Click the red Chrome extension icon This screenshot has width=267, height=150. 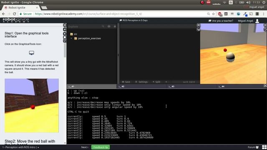click(x=220, y=14)
